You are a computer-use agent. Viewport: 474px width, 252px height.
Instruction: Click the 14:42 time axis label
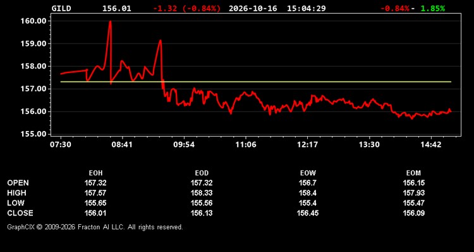tap(431, 145)
